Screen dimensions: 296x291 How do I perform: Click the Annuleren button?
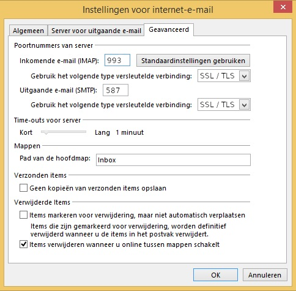point(265,275)
